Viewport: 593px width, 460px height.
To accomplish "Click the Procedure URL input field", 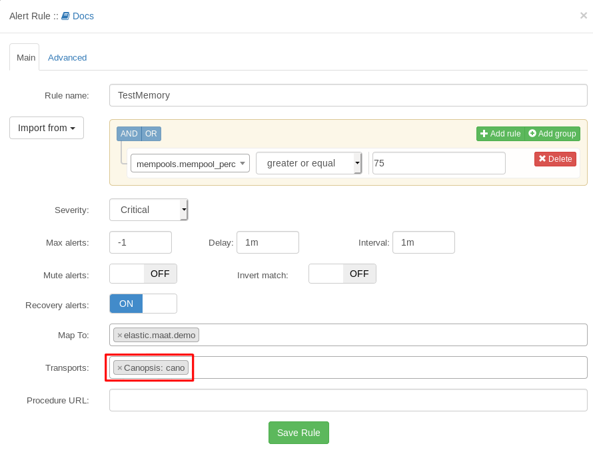I will tap(348, 400).
